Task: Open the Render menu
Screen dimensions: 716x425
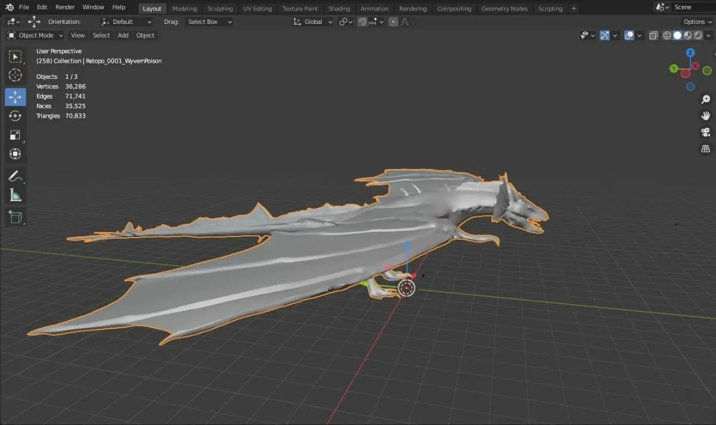Action: 65,7
